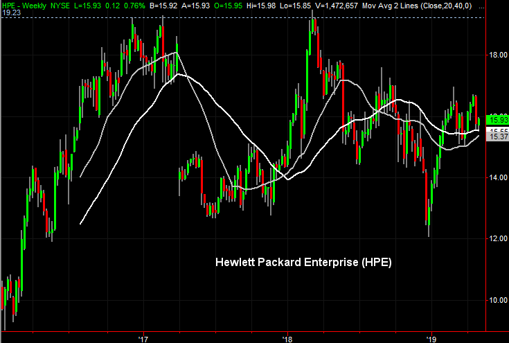
Task: Click the 'V=1,472,657' volume value
Action: coord(337,6)
